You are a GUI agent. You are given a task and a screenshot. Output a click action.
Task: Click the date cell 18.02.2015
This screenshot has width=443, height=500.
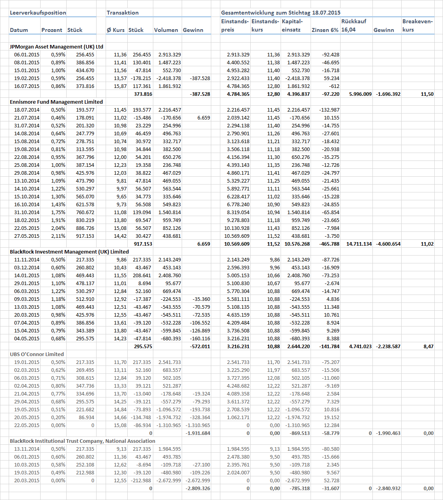click(27, 220)
